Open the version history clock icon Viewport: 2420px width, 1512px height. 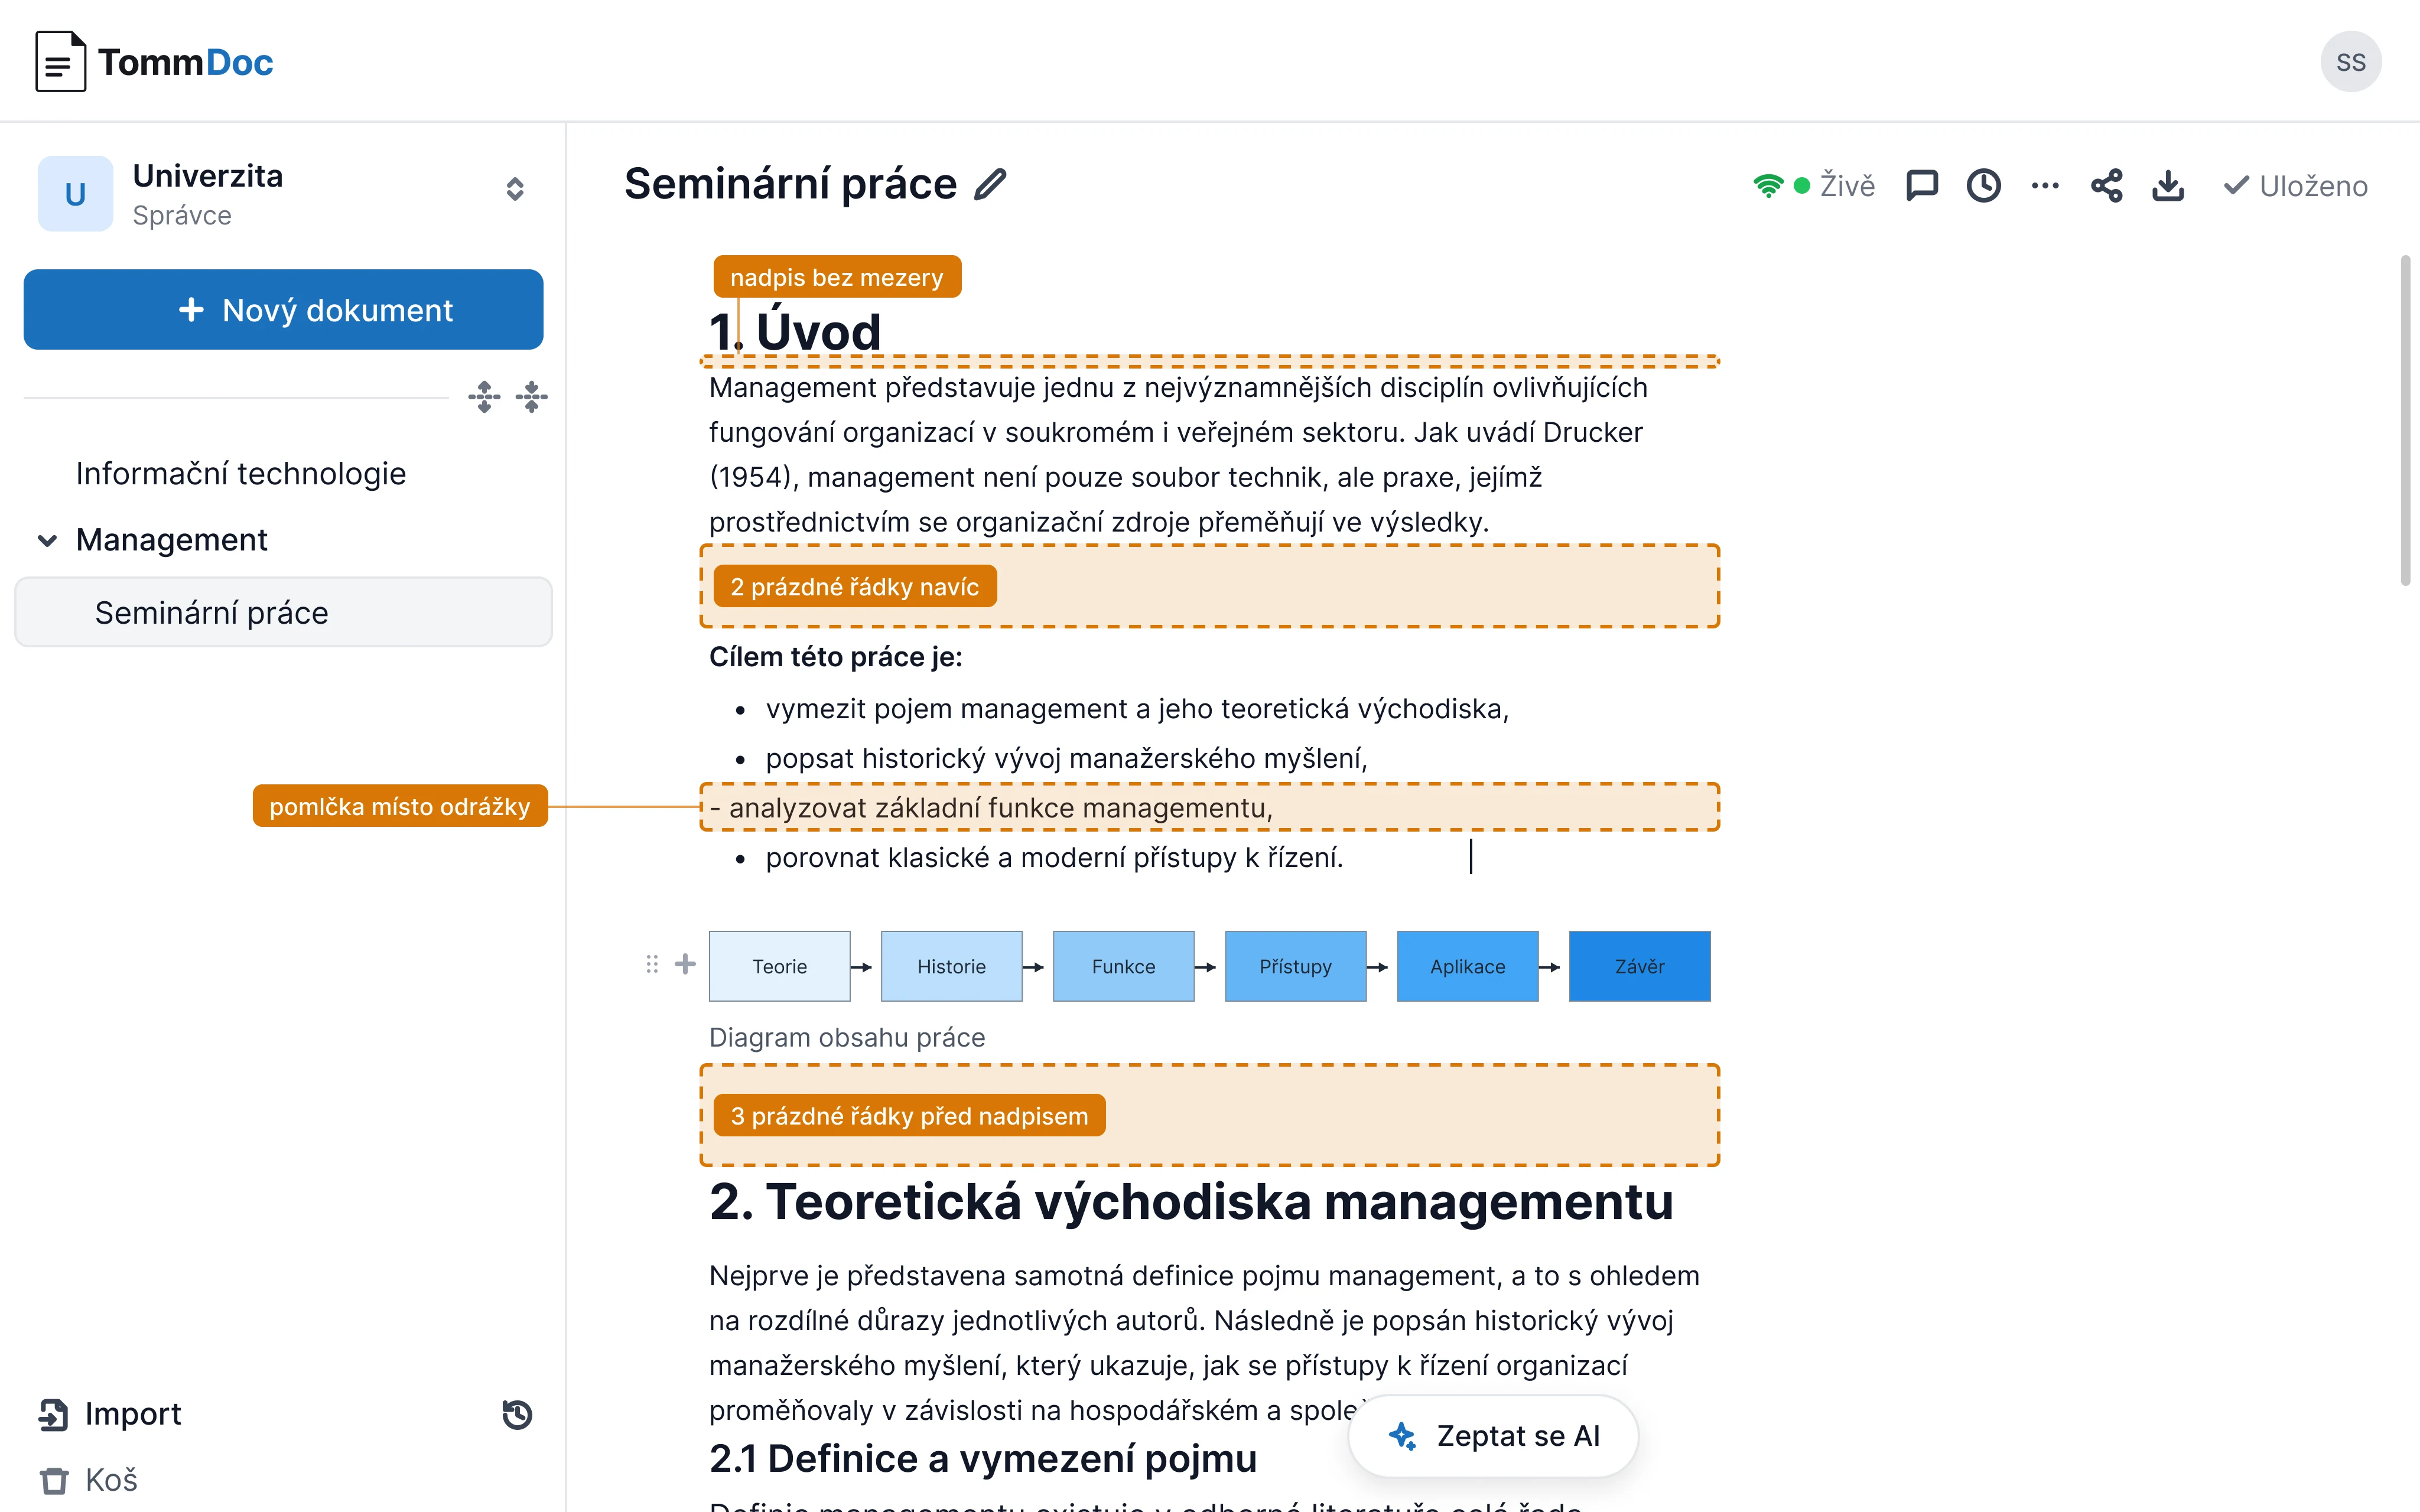coord(1984,186)
